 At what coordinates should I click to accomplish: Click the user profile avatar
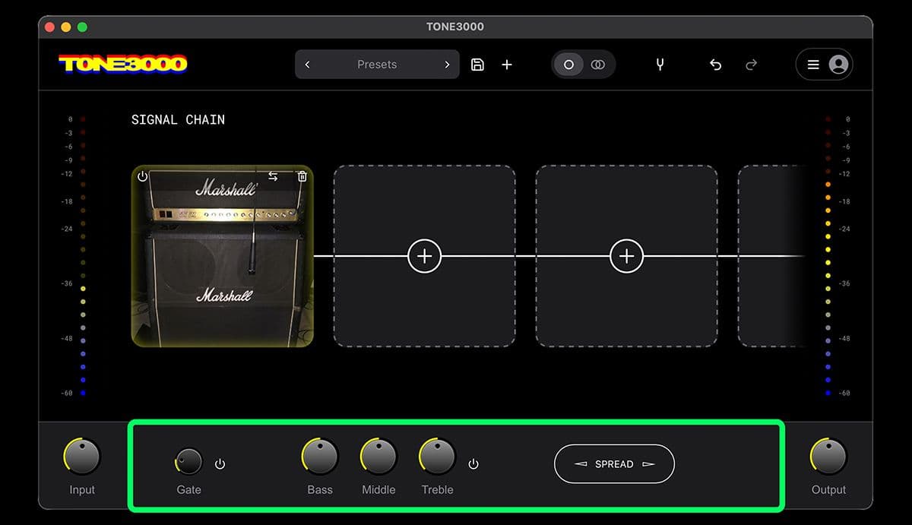838,65
